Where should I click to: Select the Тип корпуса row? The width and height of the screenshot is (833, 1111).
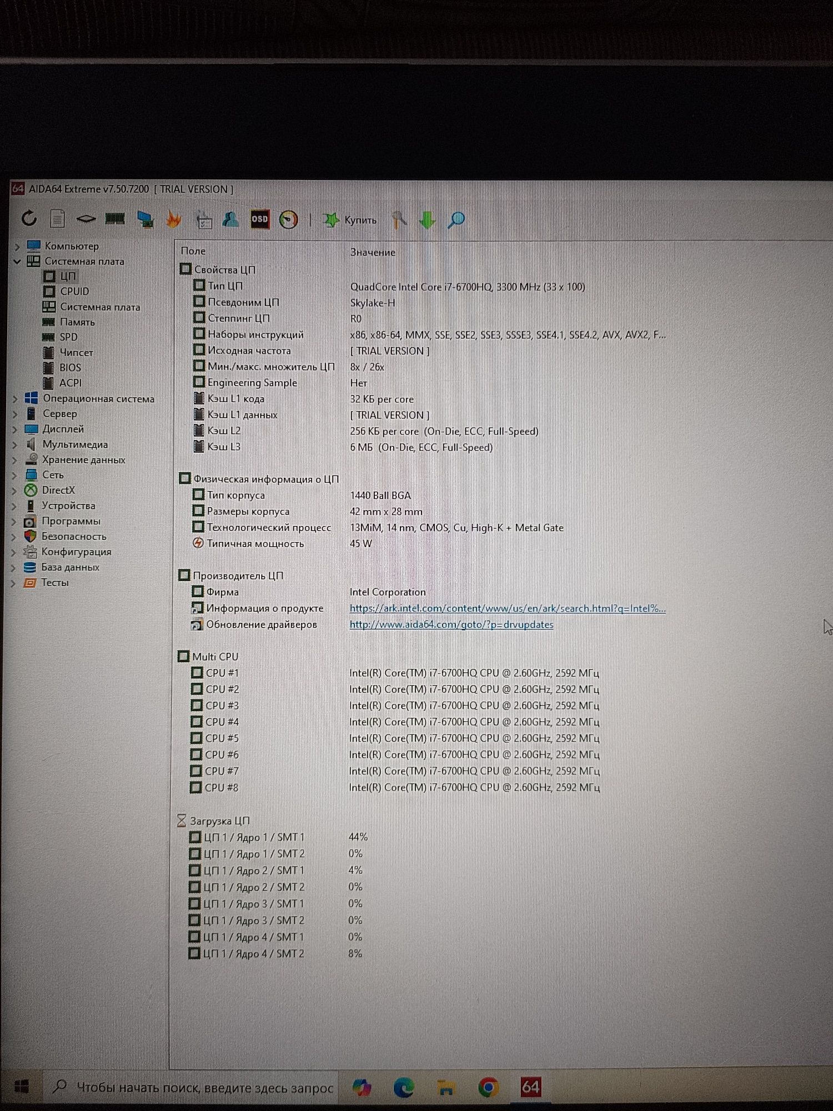click(x=302, y=495)
